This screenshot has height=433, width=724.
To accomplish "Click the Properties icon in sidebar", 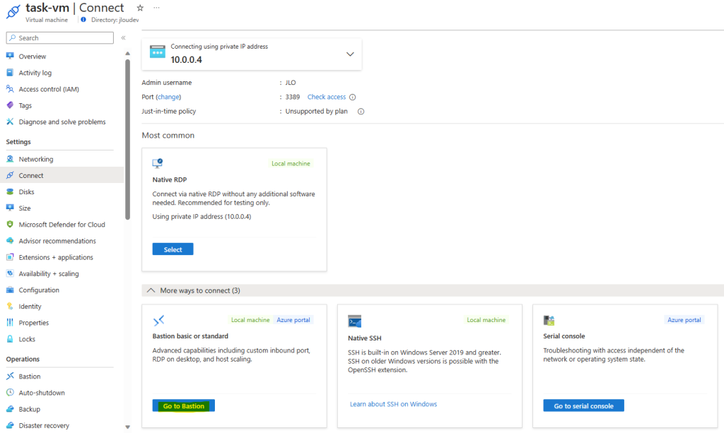I will [10, 323].
